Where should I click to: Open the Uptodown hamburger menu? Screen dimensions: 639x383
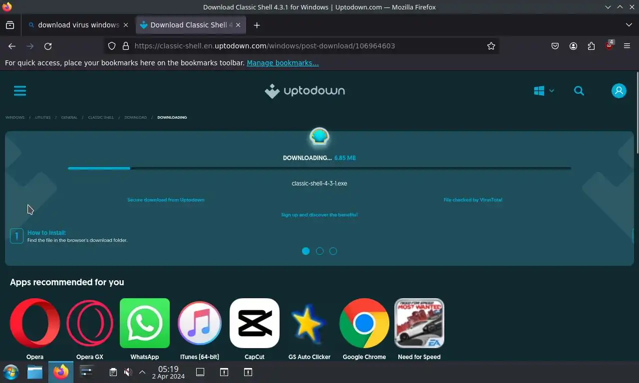[20, 91]
